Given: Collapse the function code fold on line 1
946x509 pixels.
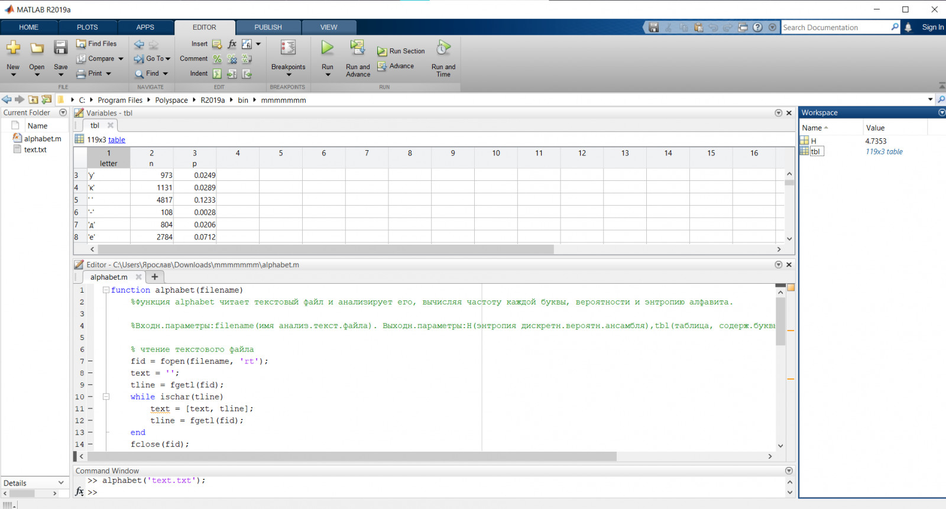Looking at the screenshot, I should click(x=106, y=290).
